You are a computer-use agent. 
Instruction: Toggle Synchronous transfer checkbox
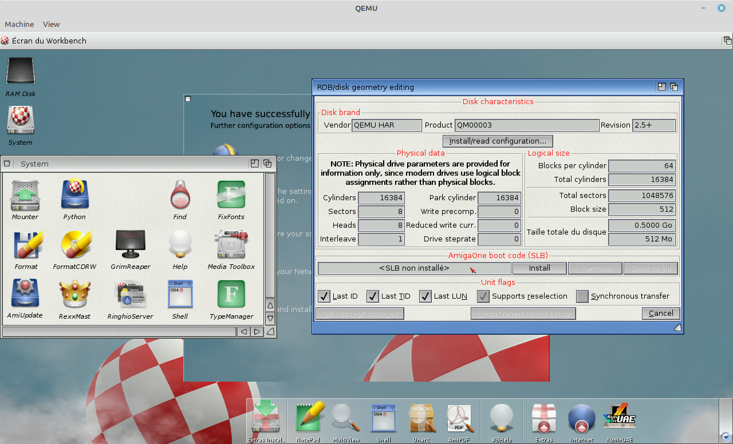[582, 296]
